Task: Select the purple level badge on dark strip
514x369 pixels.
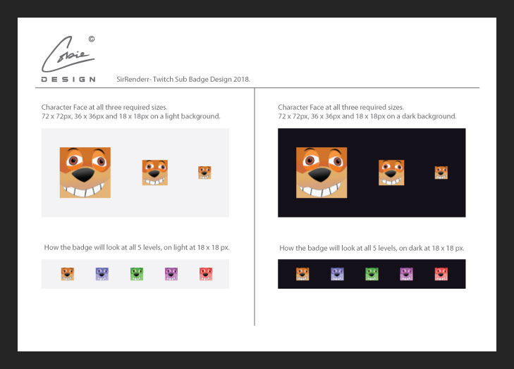Action: pyautogui.click(x=406, y=274)
